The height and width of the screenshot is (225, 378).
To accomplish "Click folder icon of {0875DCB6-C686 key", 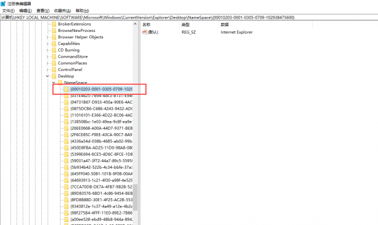I will 66,109.
